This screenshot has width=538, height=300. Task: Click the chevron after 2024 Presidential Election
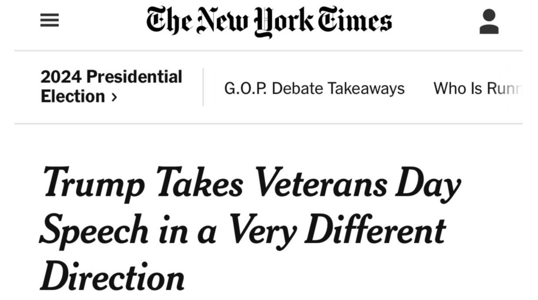click(114, 97)
